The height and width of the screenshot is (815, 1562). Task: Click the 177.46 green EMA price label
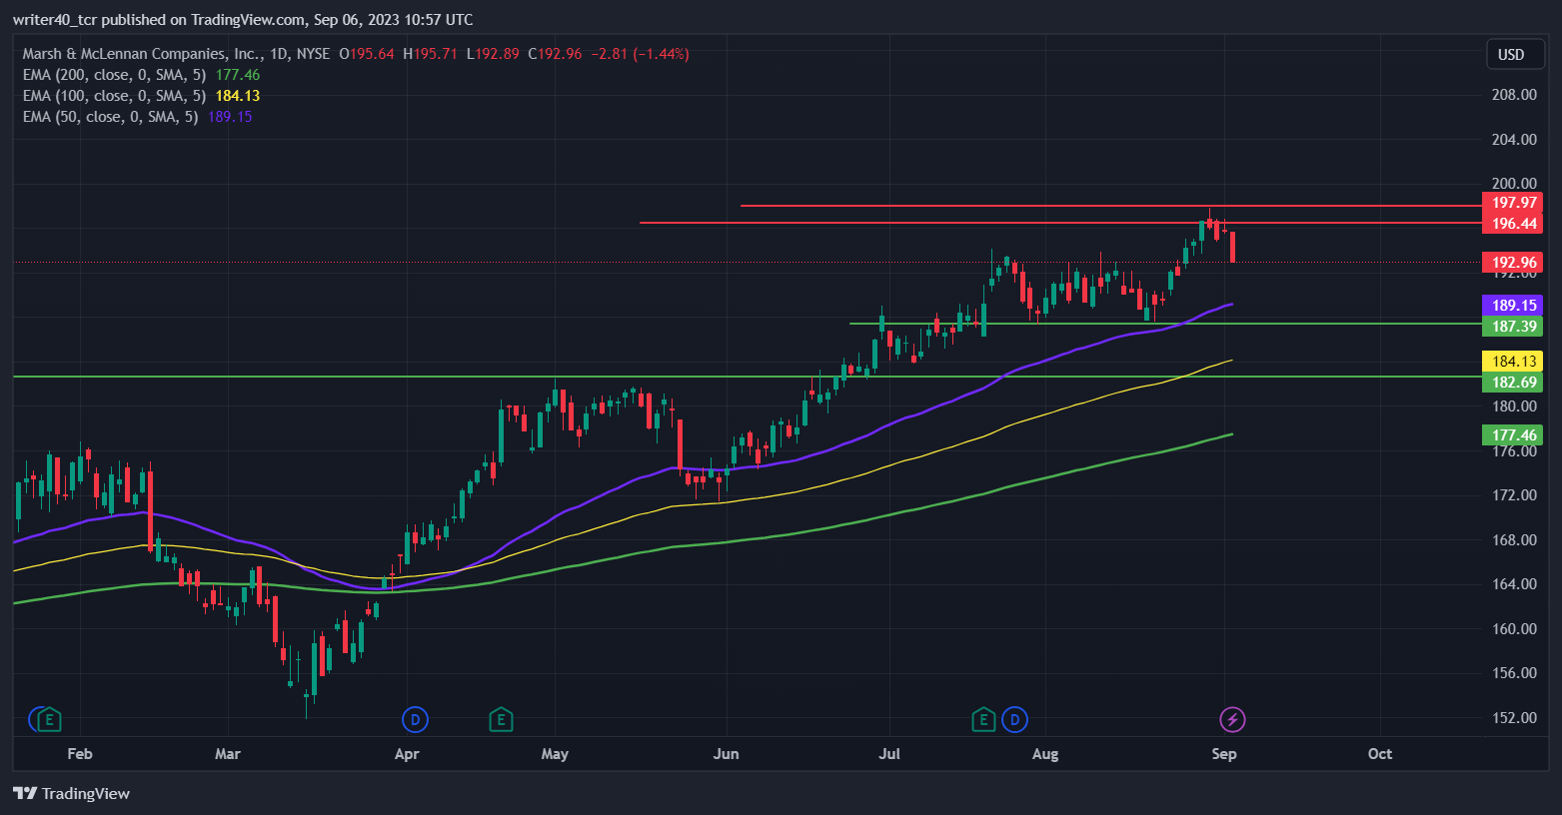pos(1514,435)
